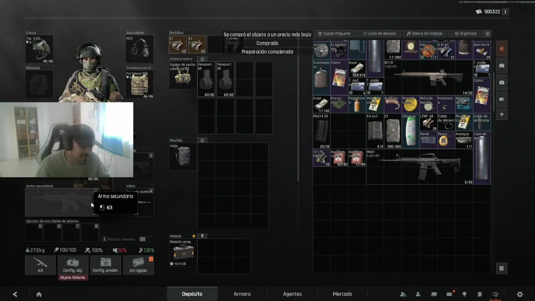Click the Kit rápido button

point(138,265)
